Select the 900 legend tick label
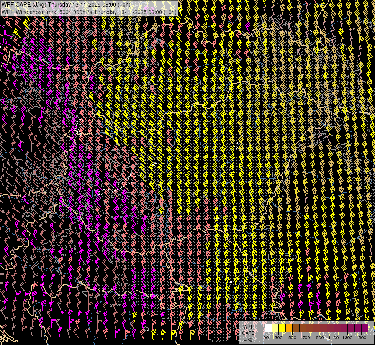 coord(320,337)
